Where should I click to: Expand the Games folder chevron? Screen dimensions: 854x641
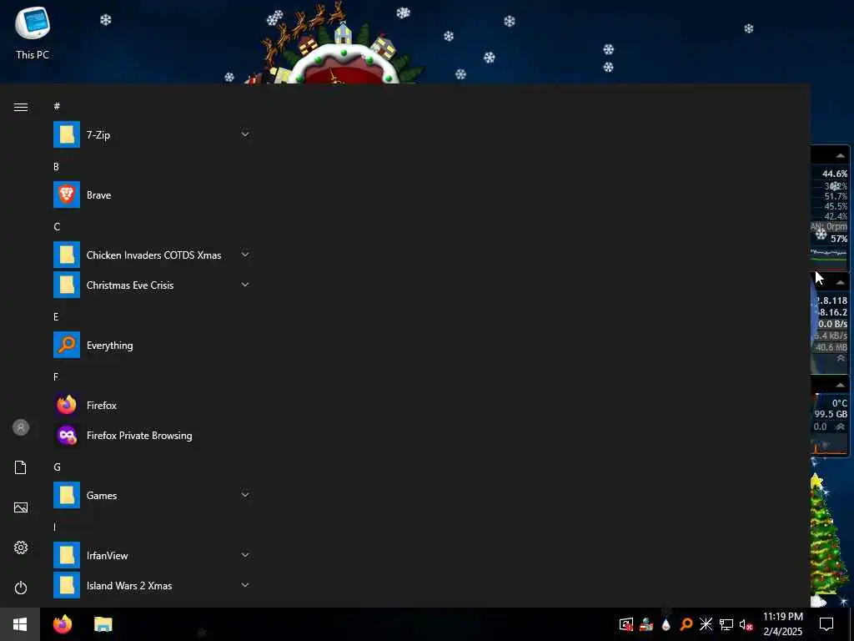pyautogui.click(x=245, y=495)
